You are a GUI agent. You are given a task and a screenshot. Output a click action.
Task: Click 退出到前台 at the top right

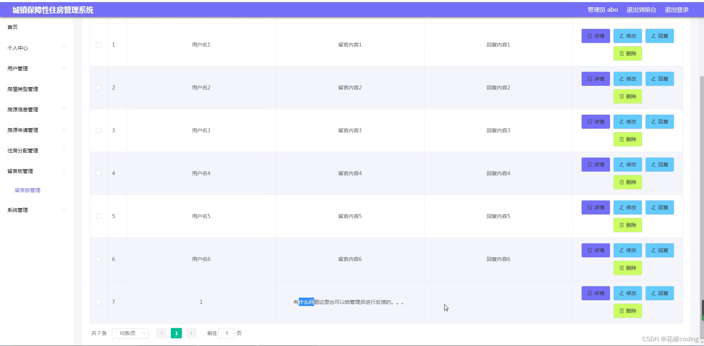641,10
